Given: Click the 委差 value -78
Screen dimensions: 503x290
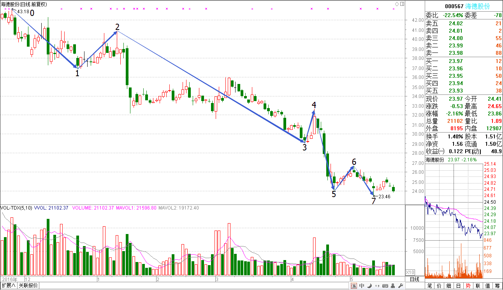Looking at the screenshot, I should (498, 16).
